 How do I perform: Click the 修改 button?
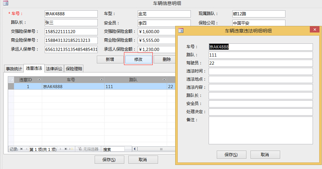point(138,59)
